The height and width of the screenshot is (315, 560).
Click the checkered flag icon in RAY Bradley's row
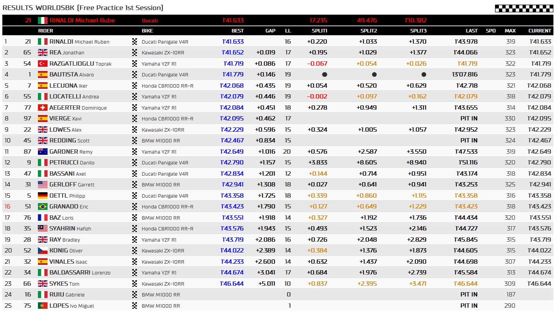coord(135,239)
